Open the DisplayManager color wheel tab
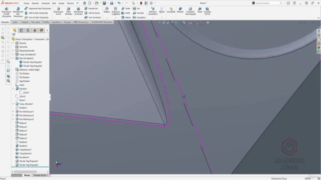Image resolution: width=321 pixels, height=180 pixels. [41, 30]
